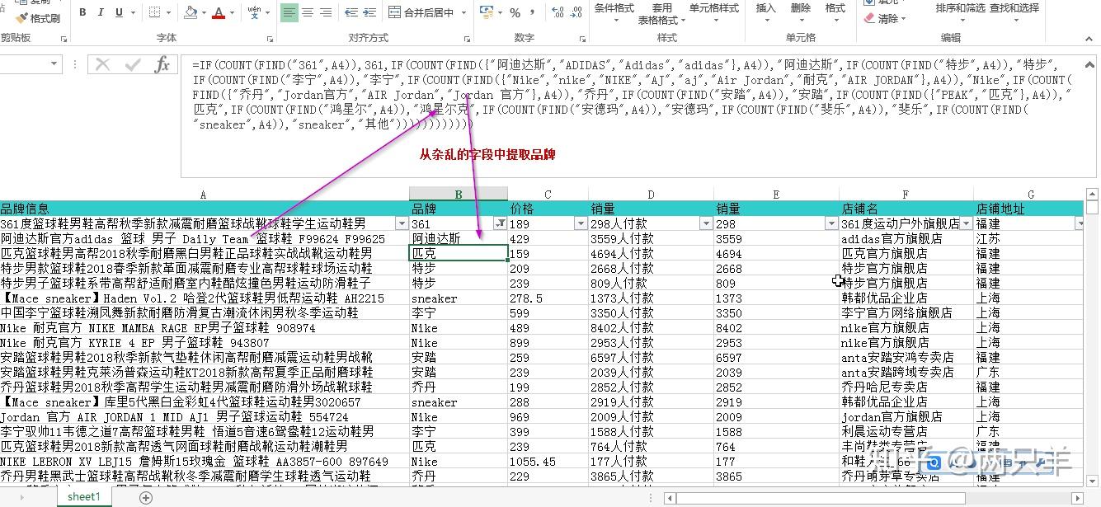Viewport: 1101px width, 507px height.
Task: Collapse the ribbon with the chevron
Action: pyautogui.click(x=1090, y=37)
